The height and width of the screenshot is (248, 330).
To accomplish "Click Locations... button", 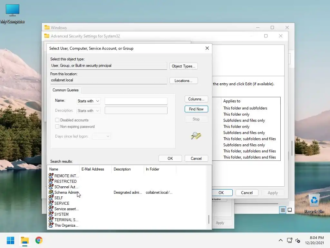I will [x=183, y=81].
